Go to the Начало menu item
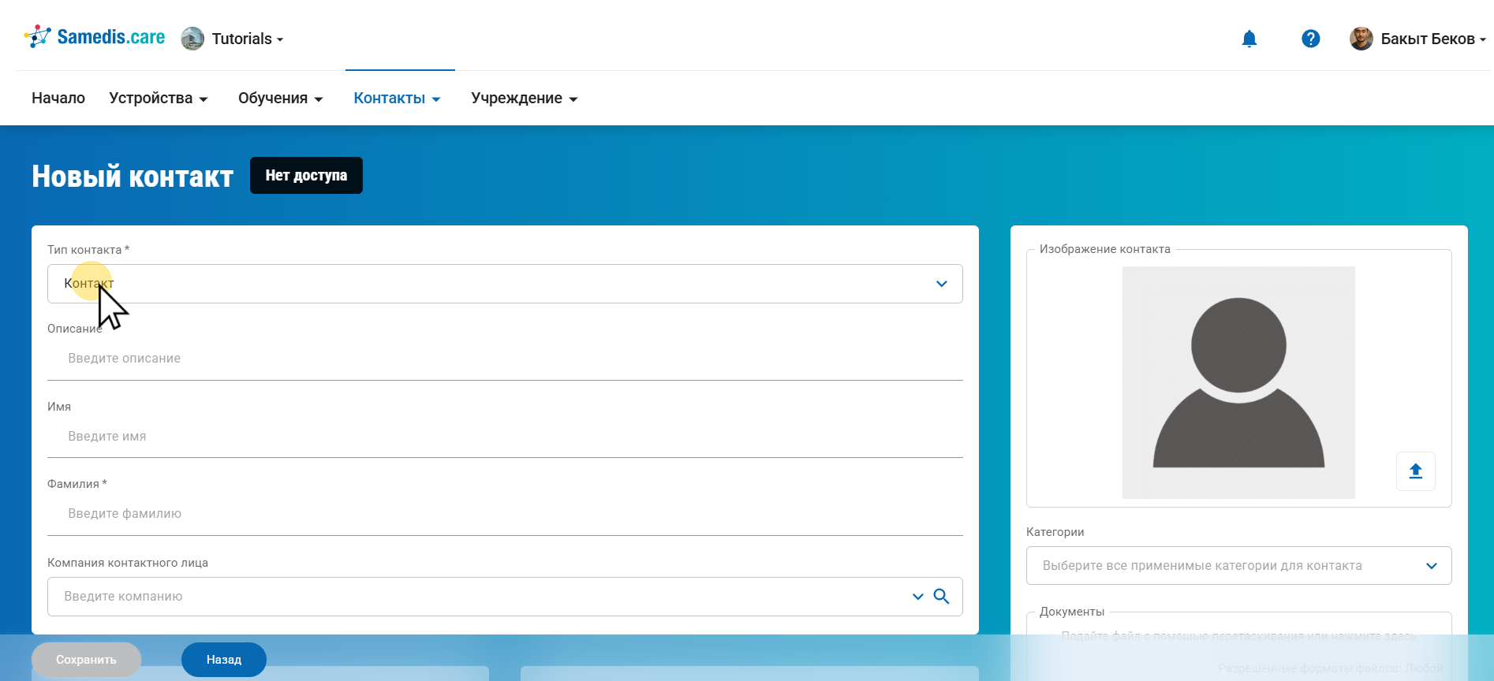1494x681 pixels. (x=58, y=99)
